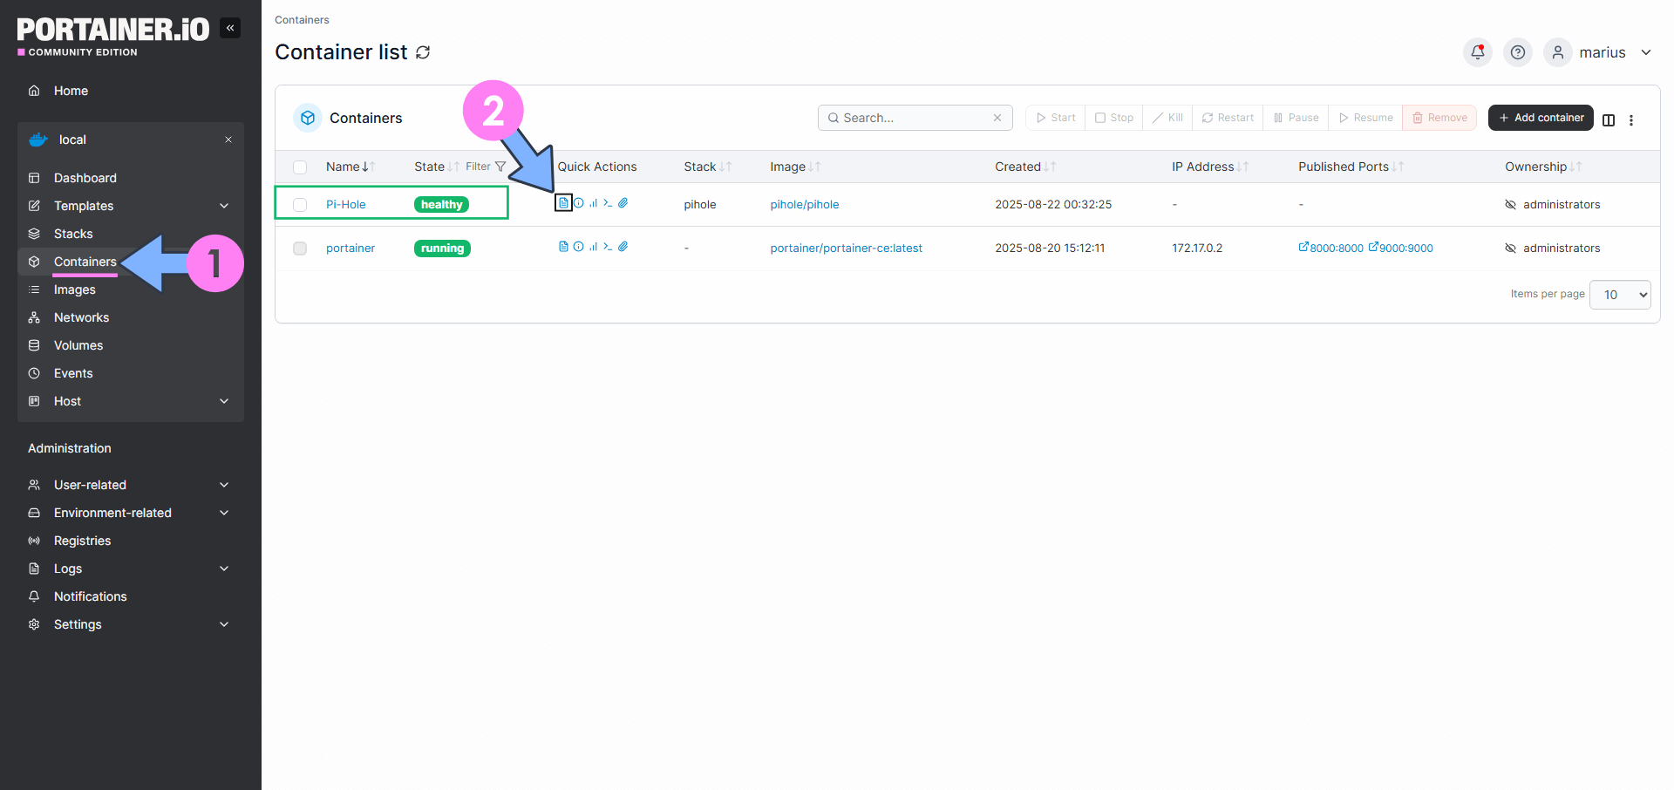
Task: Open Notifications in sidebar
Action: point(90,596)
